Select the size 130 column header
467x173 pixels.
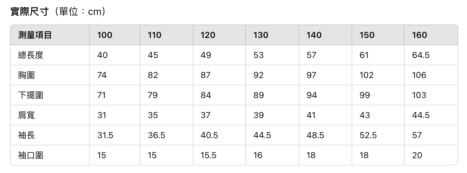pos(261,35)
